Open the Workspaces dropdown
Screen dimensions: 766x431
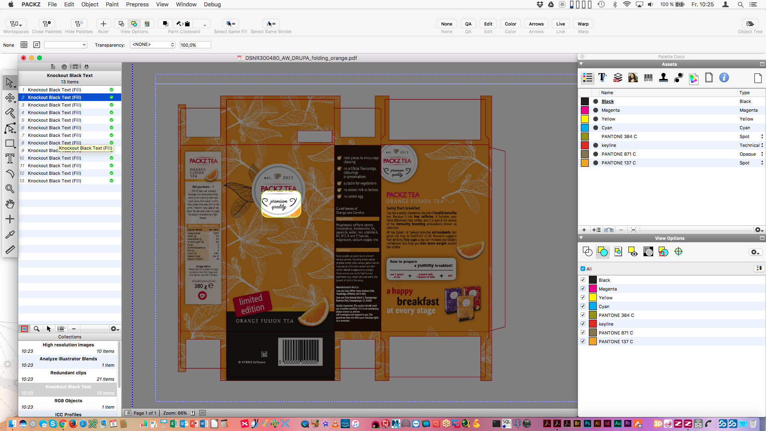pyautogui.click(x=16, y=24)
